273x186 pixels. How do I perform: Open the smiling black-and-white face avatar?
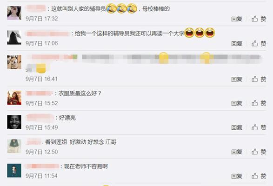click(x=14, y=122)
